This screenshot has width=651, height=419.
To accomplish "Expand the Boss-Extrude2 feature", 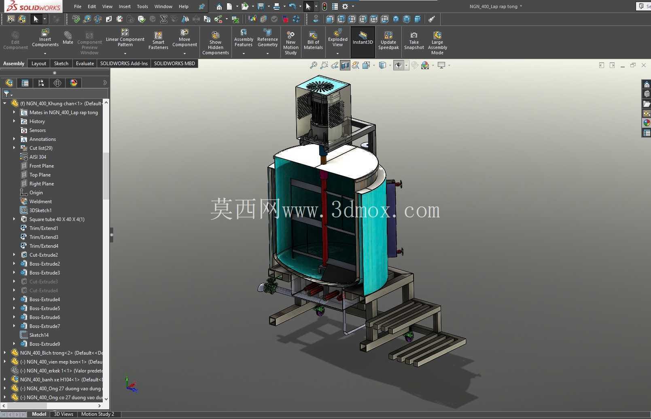I will [x=14, y=264].
